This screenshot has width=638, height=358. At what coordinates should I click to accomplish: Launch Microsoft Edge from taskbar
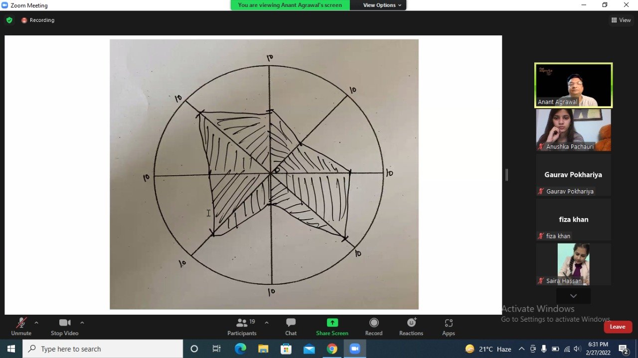[240, 349]
